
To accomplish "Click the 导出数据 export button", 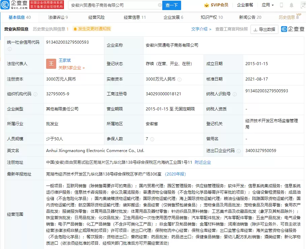I will (x=264, y=30).
